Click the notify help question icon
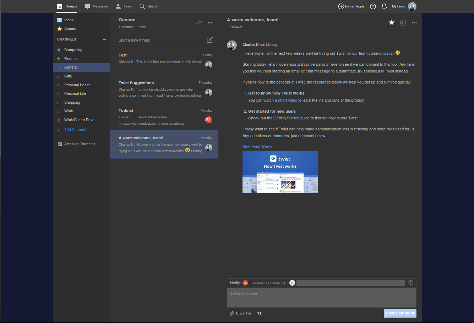 click(410, 283)
